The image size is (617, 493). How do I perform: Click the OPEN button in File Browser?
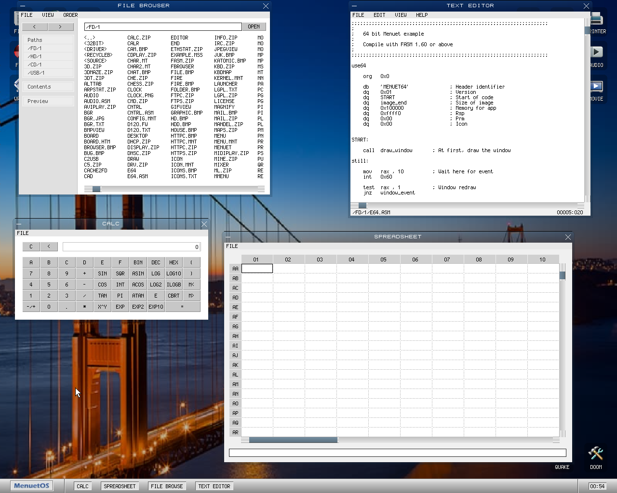[x=255, y=26]
